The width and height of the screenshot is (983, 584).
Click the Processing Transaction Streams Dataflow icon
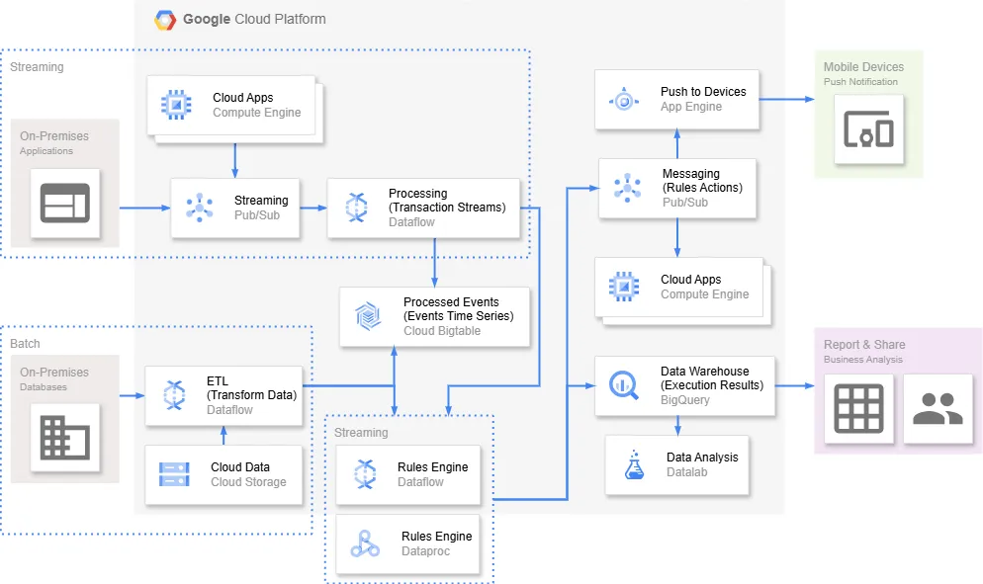(357, 208)
